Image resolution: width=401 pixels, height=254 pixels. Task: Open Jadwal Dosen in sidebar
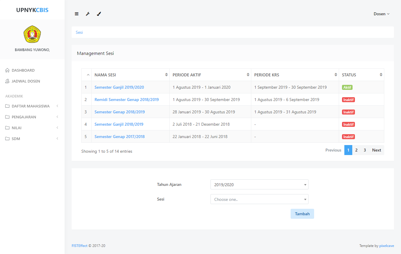pyautogui.click(x=26, y=81)
